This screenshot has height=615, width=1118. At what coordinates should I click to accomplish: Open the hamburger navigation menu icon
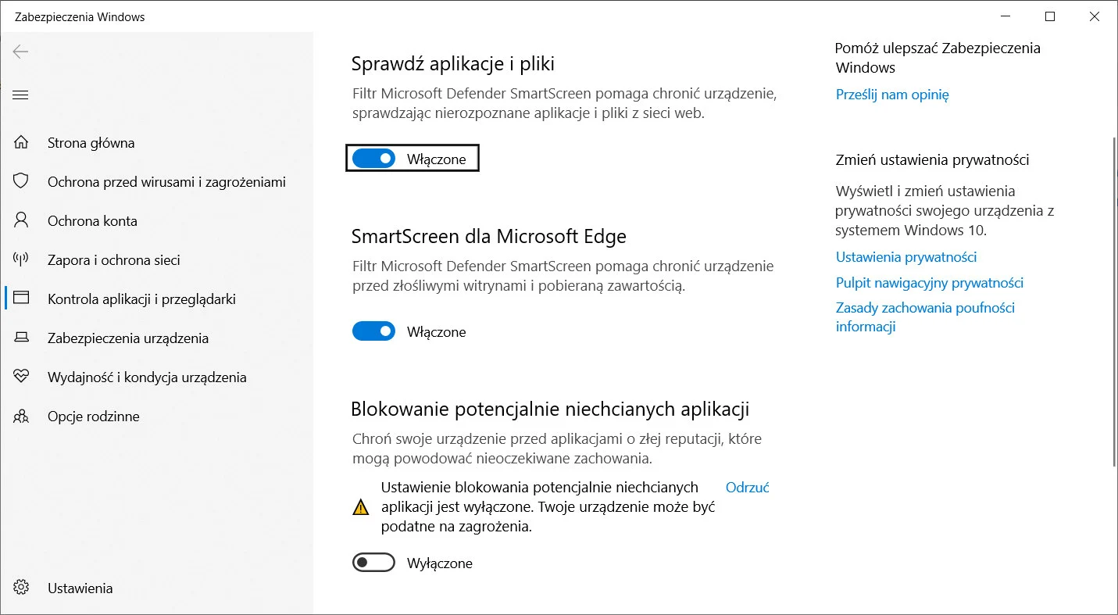[20, 95]
